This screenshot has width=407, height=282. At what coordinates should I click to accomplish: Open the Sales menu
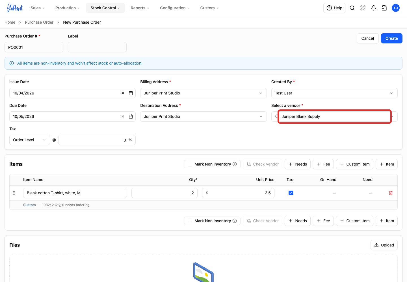38,8
